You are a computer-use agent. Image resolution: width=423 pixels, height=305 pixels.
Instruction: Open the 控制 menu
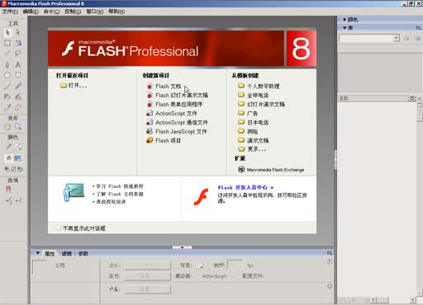pyautogui.click(x=73, y=12)
